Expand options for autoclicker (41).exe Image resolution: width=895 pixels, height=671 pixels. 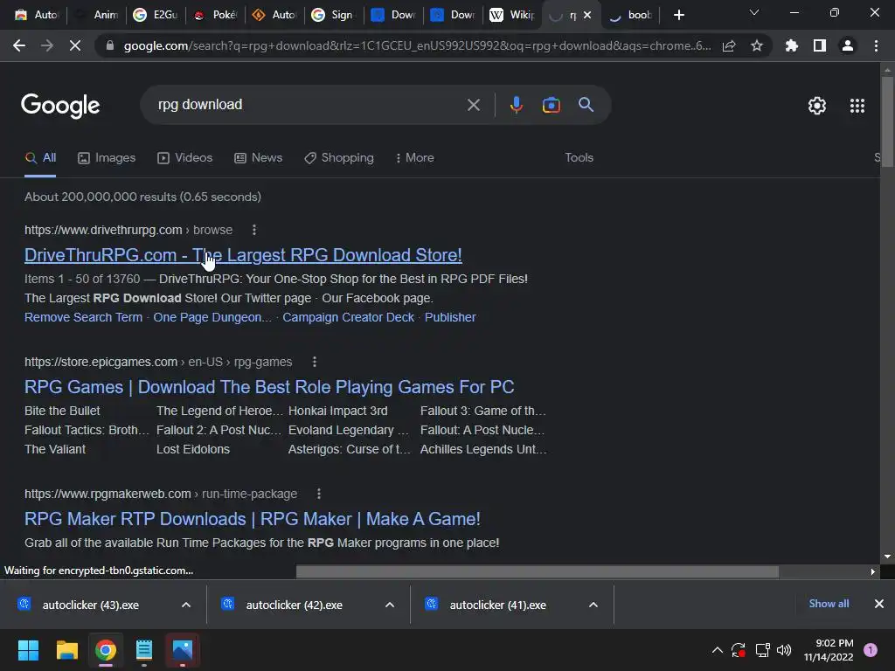[593, 605]
